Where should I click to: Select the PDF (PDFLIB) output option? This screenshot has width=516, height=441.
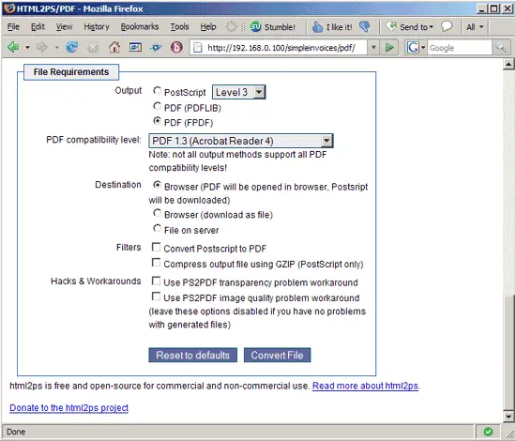click(x=158, y=106)
